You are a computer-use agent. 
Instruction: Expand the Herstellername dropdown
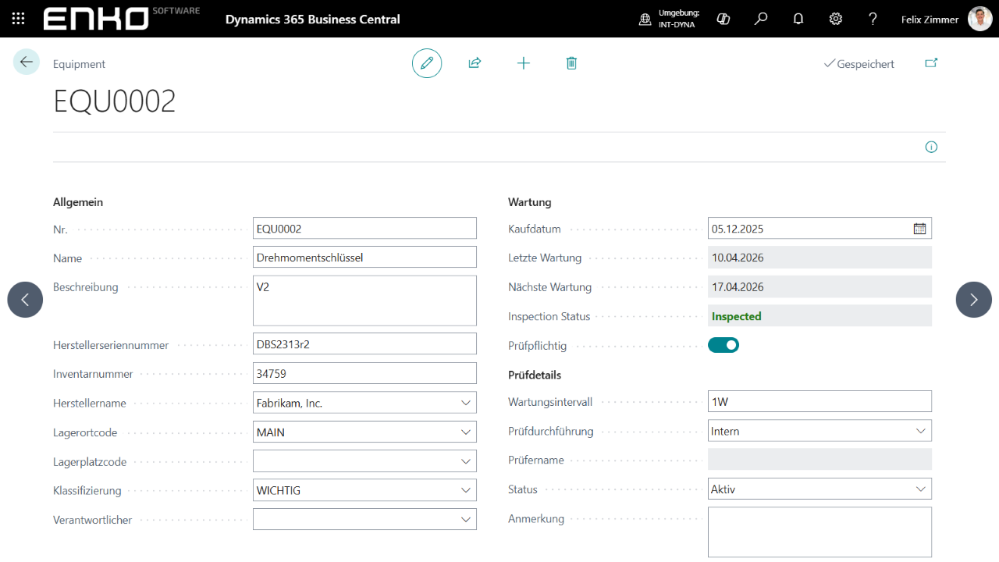coord(466,403)
